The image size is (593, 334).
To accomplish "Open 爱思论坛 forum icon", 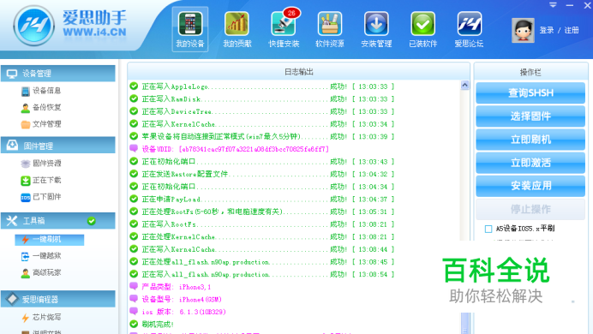I will click(469, 29).
